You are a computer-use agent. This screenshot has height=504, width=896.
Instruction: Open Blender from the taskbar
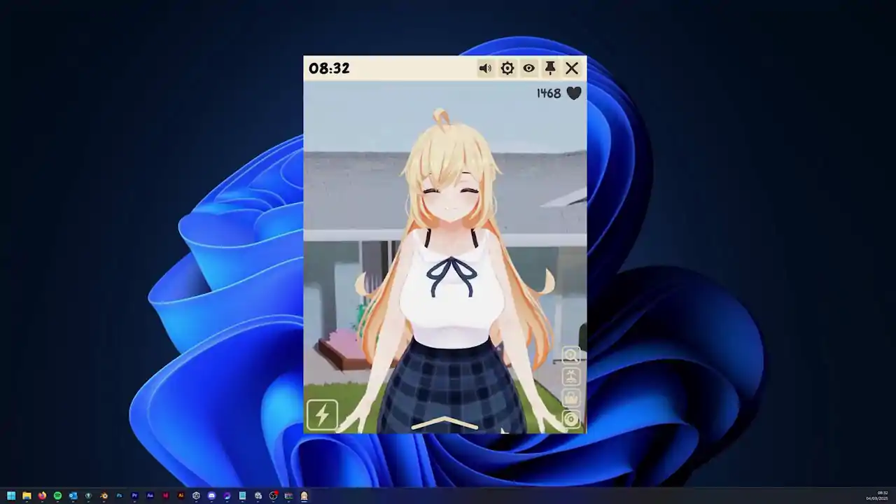coord(104,496)
